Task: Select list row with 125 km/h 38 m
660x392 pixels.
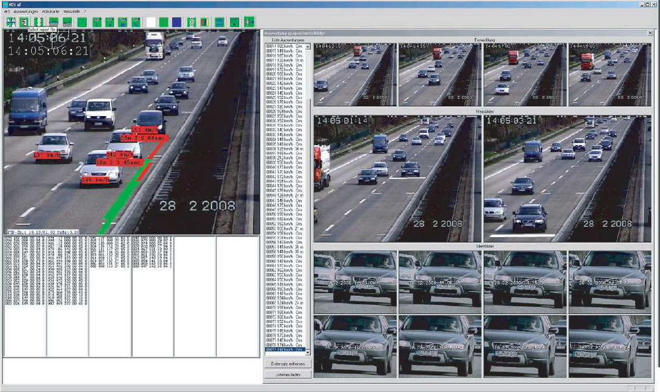Action: 285,149
